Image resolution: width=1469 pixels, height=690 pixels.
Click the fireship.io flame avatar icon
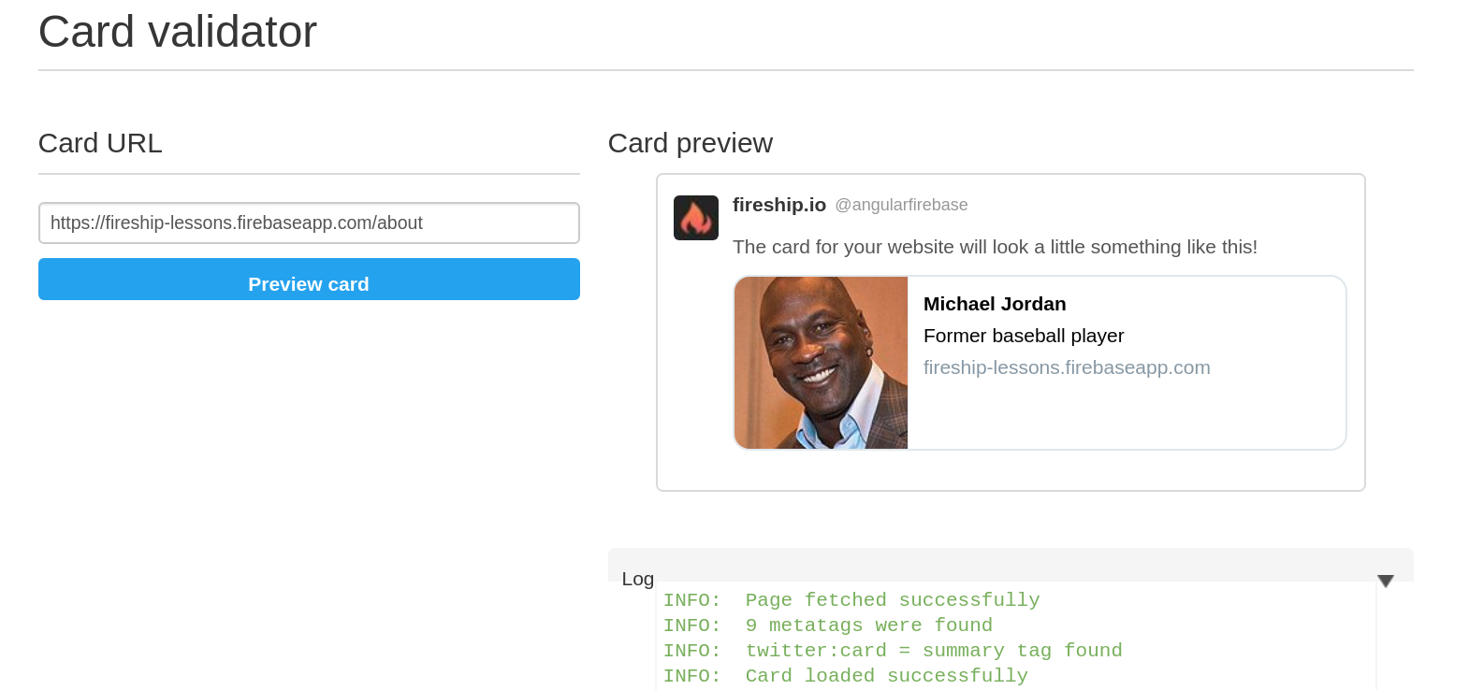[x=695, y=218]
